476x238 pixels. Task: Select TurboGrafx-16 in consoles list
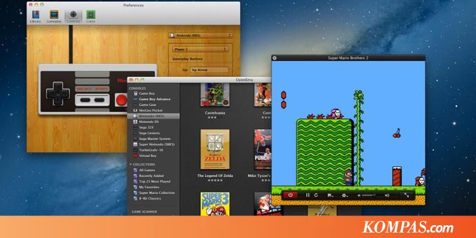click(153, 150)
